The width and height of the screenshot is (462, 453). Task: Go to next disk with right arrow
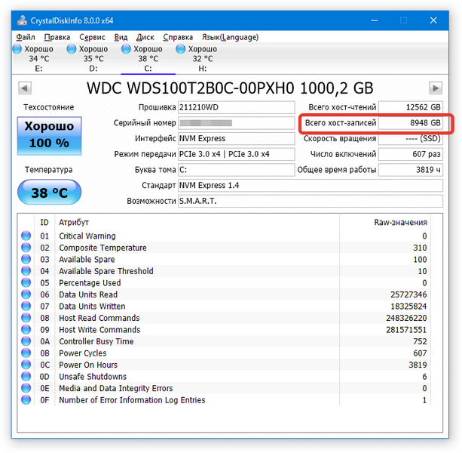coord(436,88)
